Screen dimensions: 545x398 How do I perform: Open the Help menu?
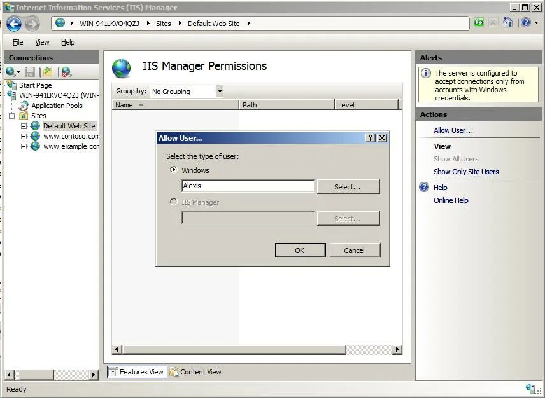[x=67, y=42]
